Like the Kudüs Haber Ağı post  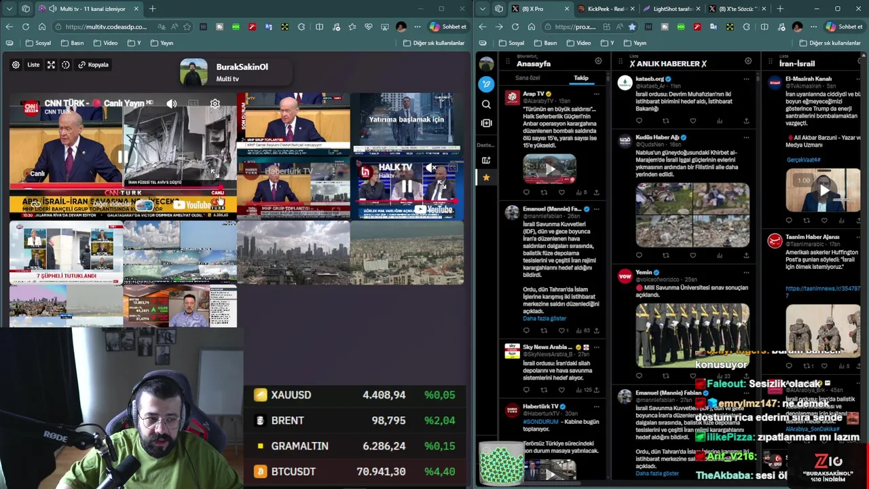coord(692,255)
